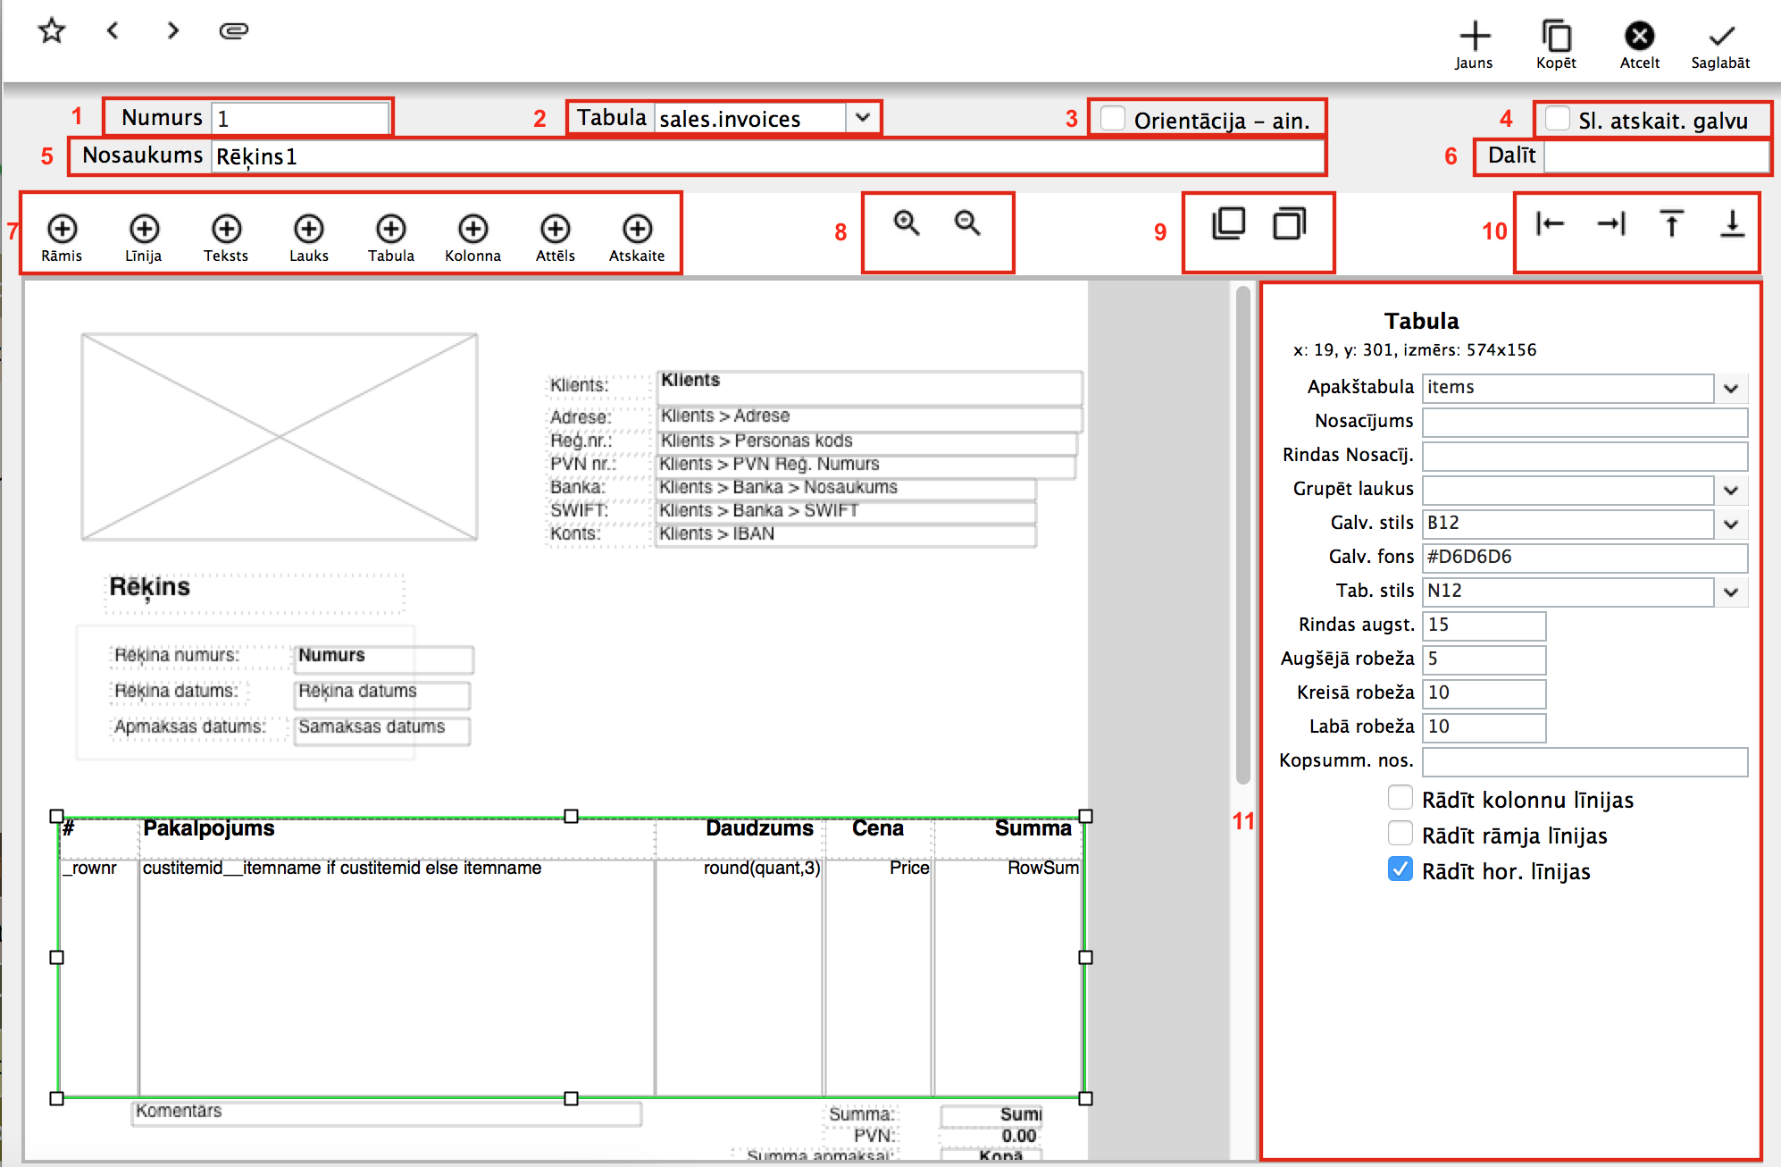Click the Kopēt copy button
This screenshot has height=1167, width=1781.
click(1556, 45)
